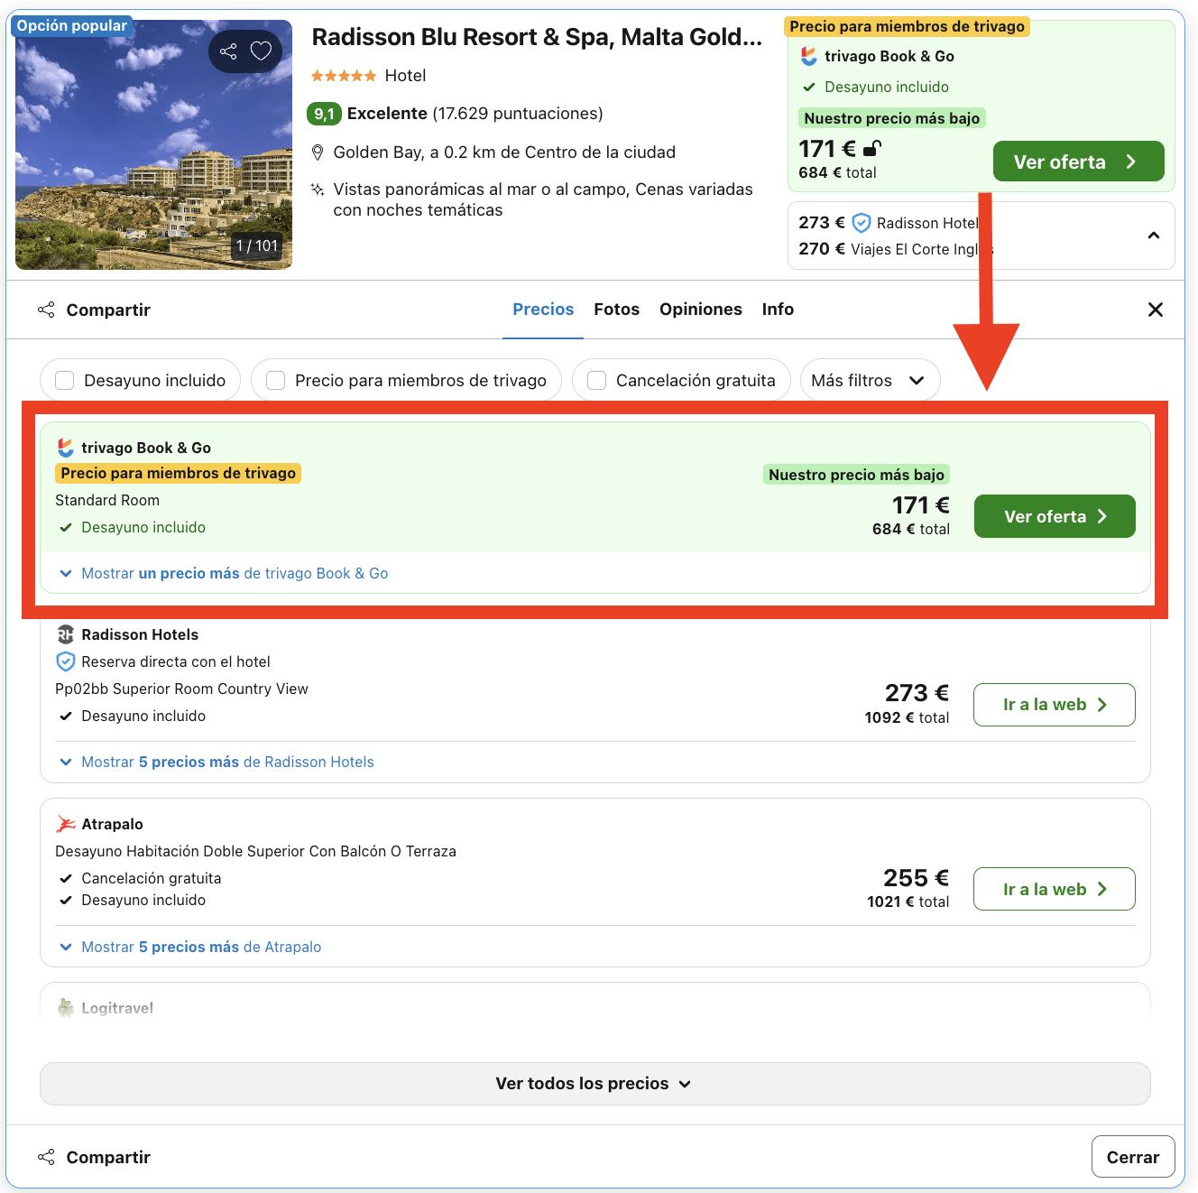Click the Opción popular badge
The image size is (1198, 1193).
[72, 25]
